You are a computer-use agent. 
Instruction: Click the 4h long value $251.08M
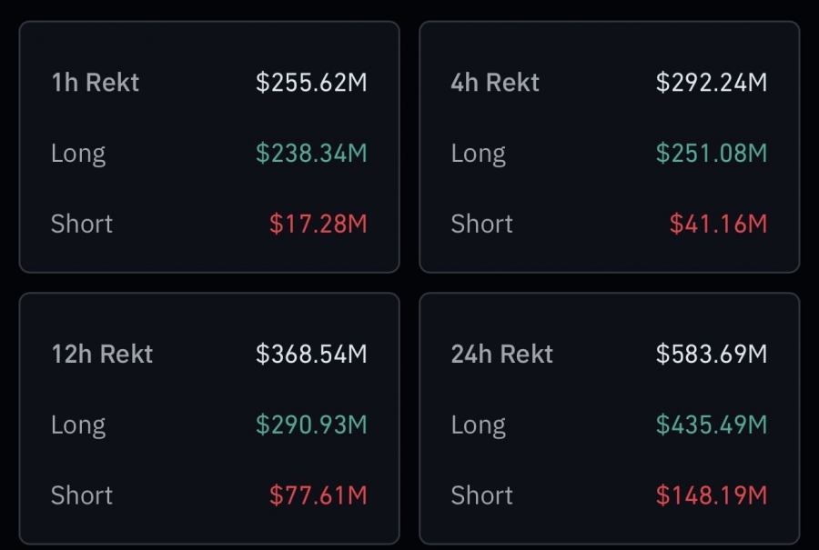[x=712, y=153]
